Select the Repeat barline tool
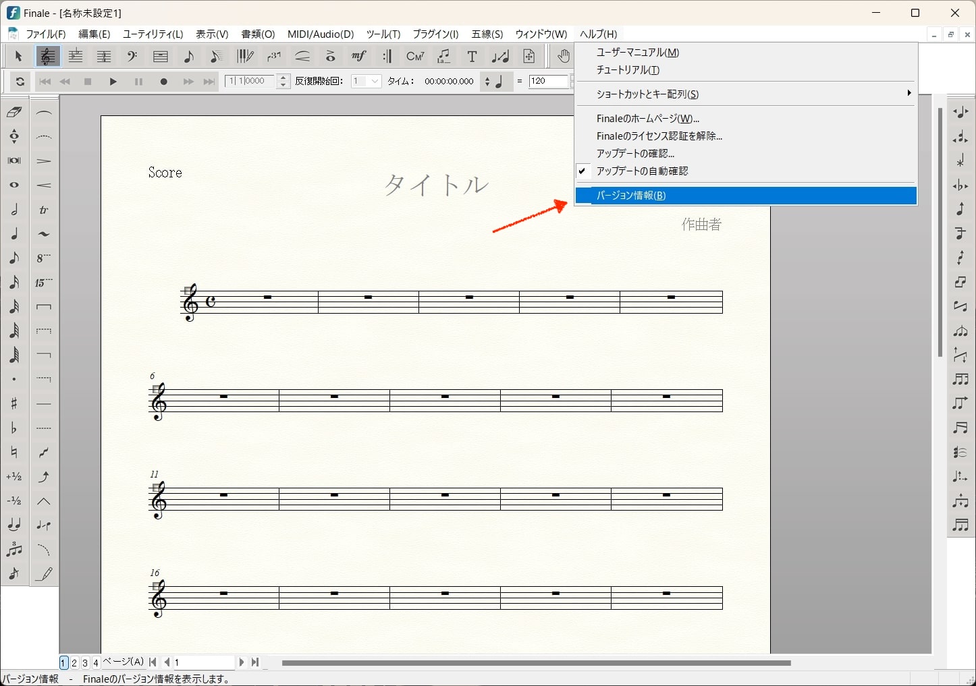 [x=387, y=57]
